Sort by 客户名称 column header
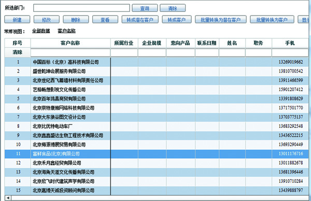Viewport: 311px width, 201px height. click(x=70, y=43)
